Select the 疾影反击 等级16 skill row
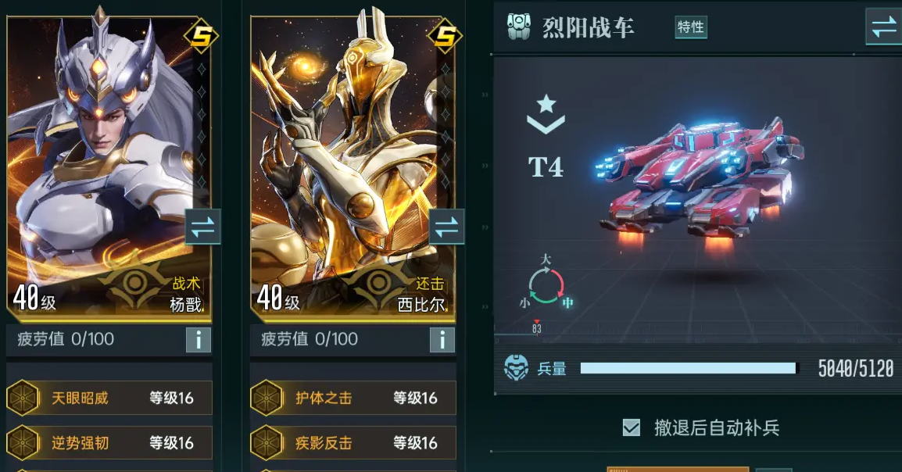Viewport: 902px width, 472px height. 353,442
